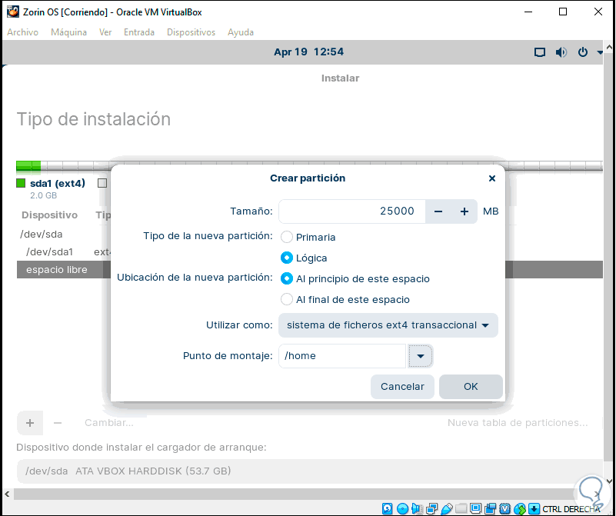Click the power icon in Zorin top bar
616x516 pixels.
(x=583, y=52)
